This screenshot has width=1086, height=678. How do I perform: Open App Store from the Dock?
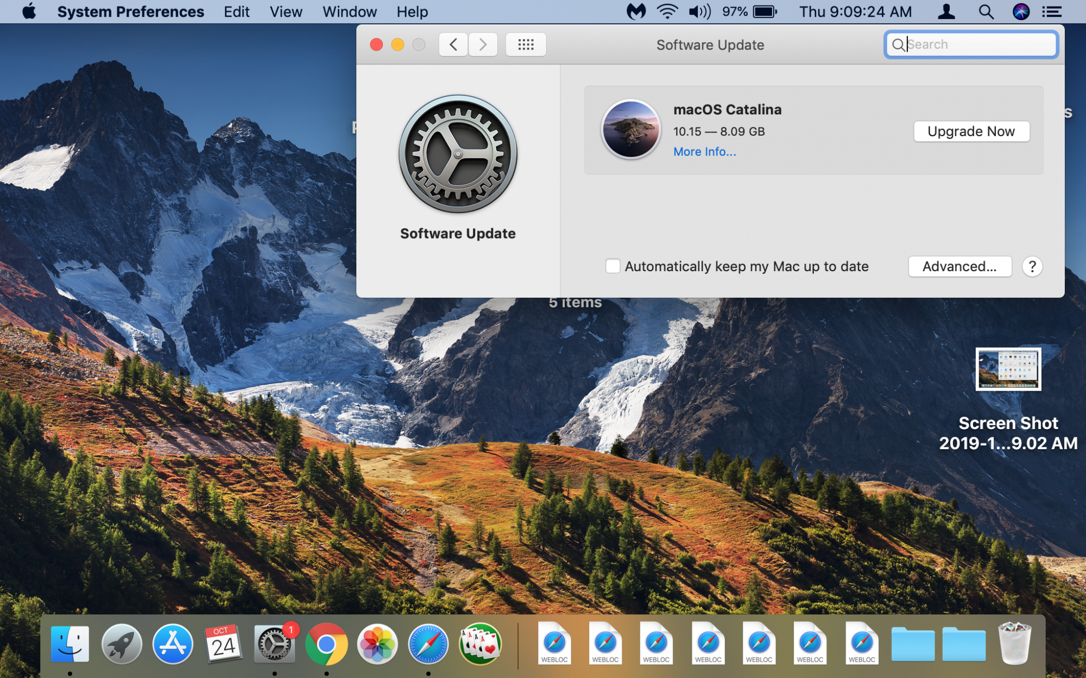click(x=173, y=644)
